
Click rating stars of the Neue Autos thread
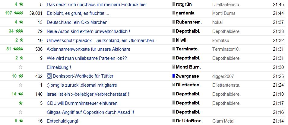[19, 31]
